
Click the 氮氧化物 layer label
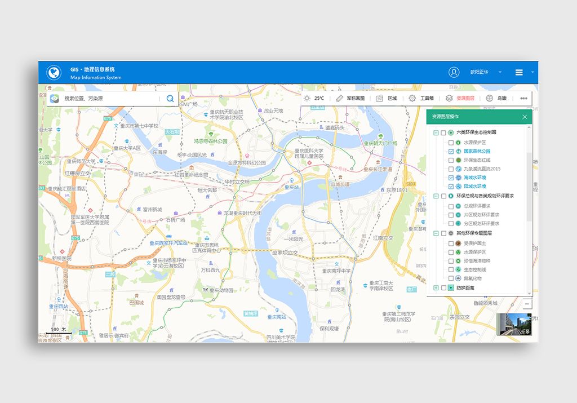click(473, 278)
